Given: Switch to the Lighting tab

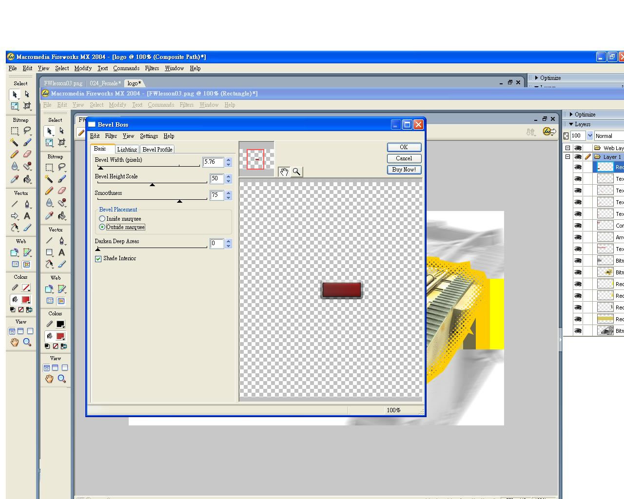Looking at the screenshot, I should coord(127,150).
